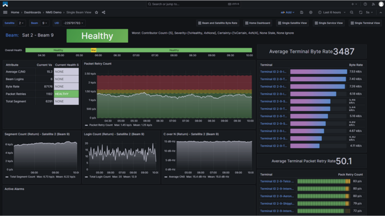
Task: Collapse top toolbar with chevron-up icon
Action: tap(380, 12)
